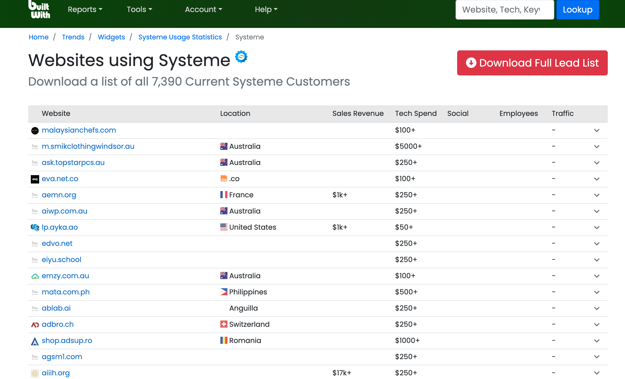
Task: Open the Account menu
Action: tap(204, 9)
